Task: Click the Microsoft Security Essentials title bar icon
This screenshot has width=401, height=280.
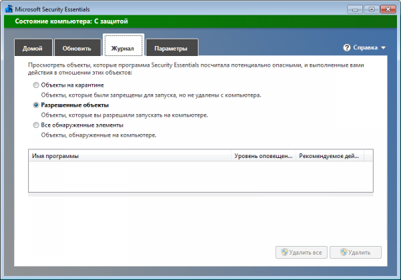Action: [9, 9]
